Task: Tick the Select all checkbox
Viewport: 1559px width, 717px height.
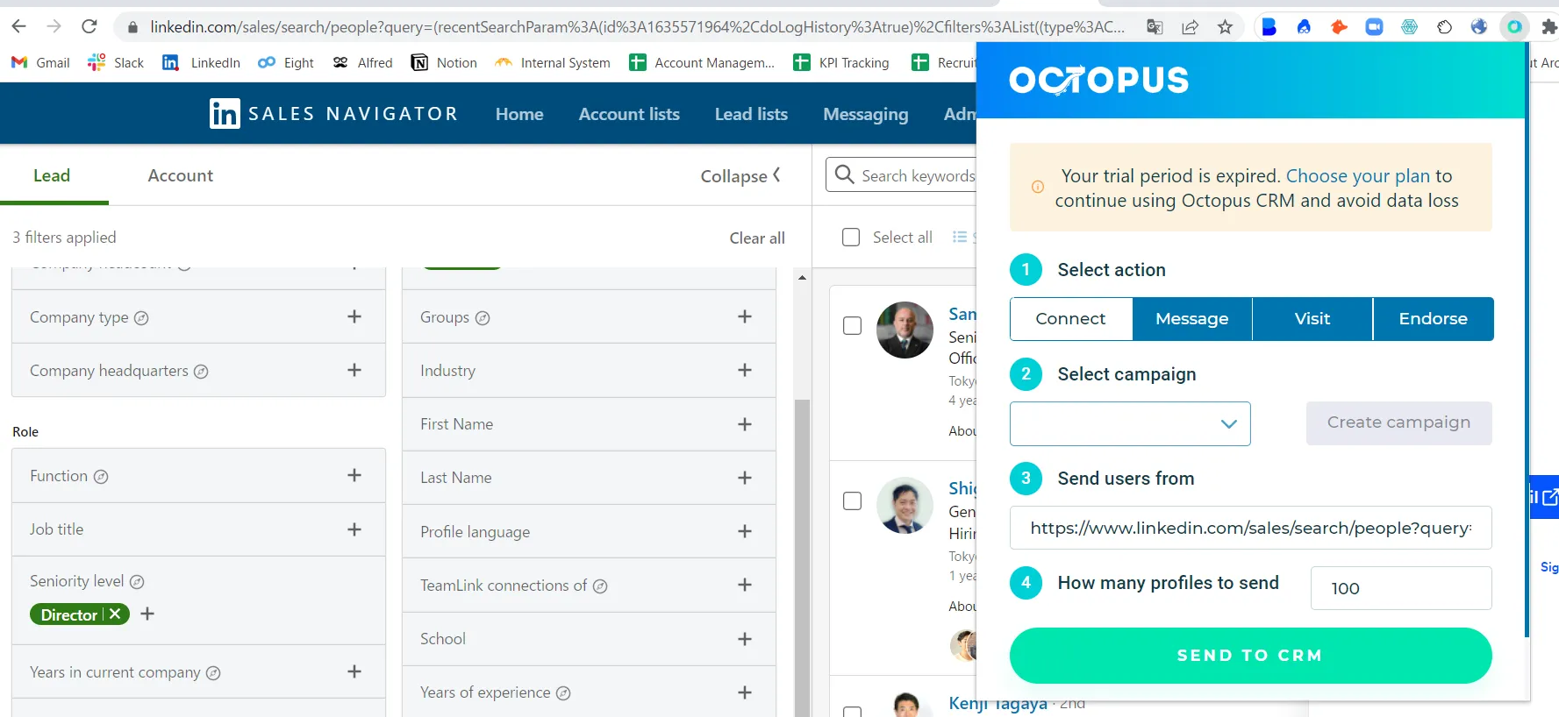Action: pyautogui.click(x=851, y=238)
